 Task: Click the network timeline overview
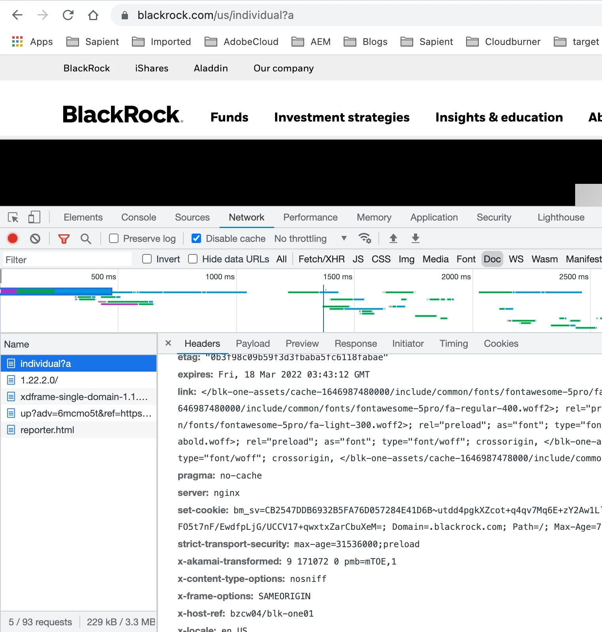[301, 301]
